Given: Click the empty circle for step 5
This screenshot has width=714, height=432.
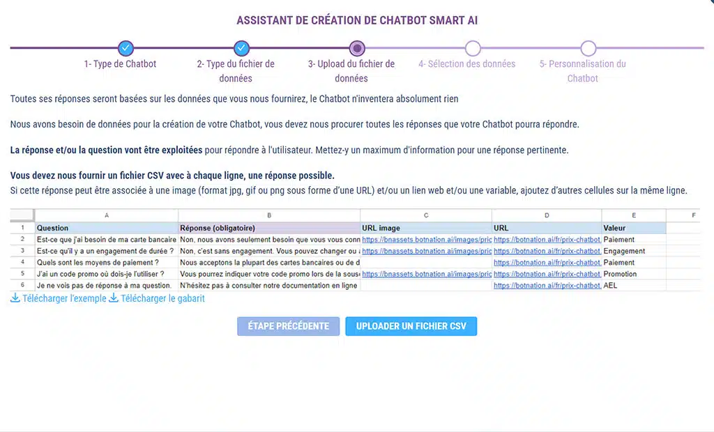Looking at the screenshot, I should pyautogui.click(x=588, y=48).
